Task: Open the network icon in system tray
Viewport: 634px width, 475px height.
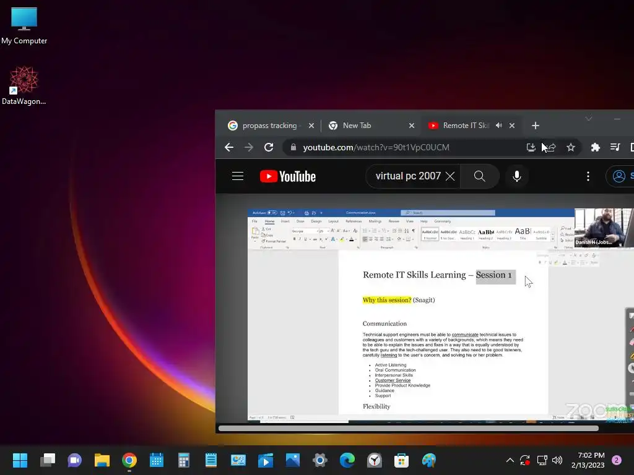Action: [x=542, y=460]
